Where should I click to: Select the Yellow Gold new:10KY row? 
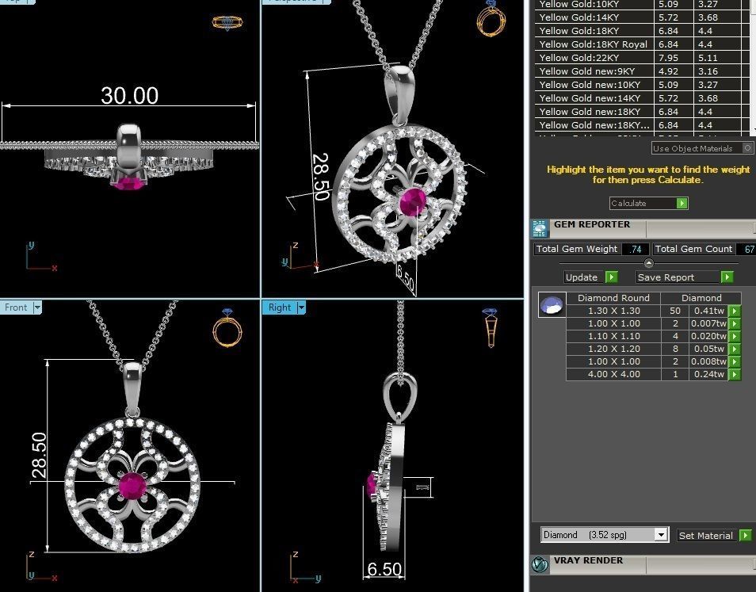(642, 84)
